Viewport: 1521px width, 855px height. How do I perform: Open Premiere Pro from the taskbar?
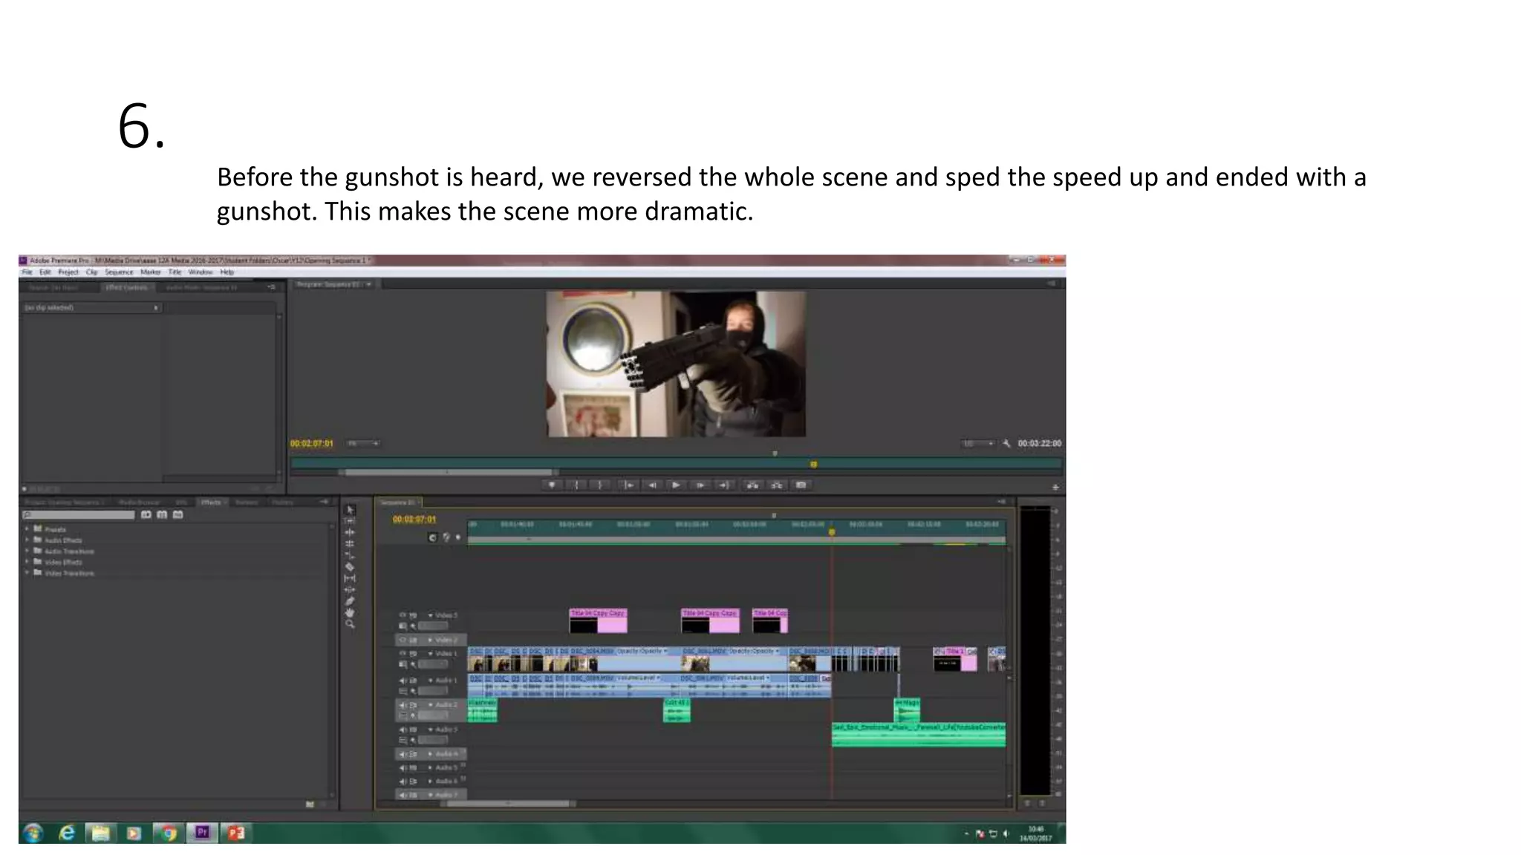tap(202, 833)
